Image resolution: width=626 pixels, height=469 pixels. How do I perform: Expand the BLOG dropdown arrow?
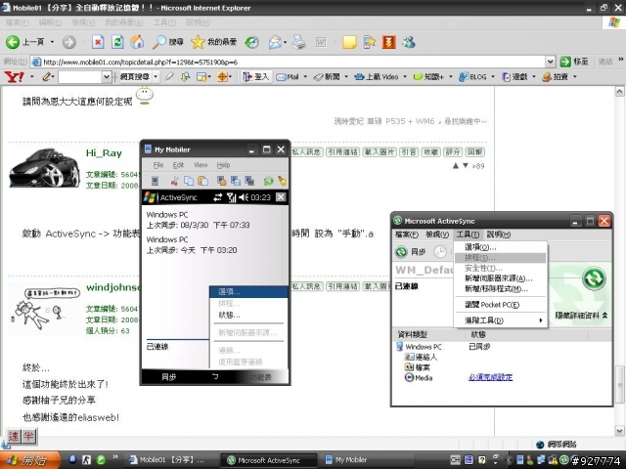[493, 76]
